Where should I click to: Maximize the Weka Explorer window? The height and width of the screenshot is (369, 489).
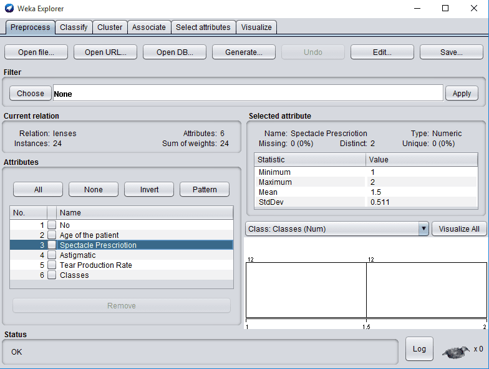pyautogui.click(x=445, y=8)
